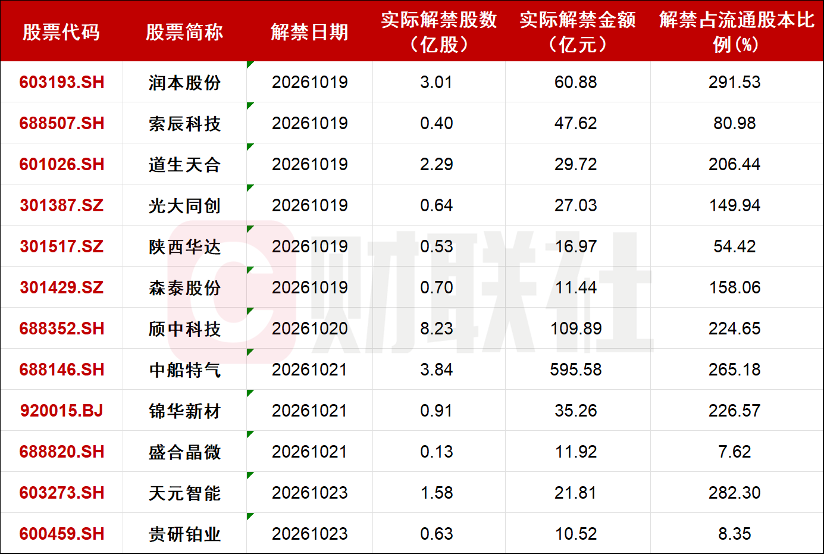Select stock name 贵研铂业
The height and width of the screenshot is (554, 824).
pos(184,534)
